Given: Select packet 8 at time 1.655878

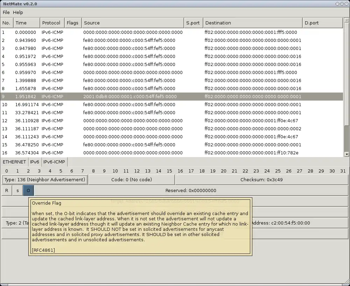Looking at the screenshot, I should (171, 88).
